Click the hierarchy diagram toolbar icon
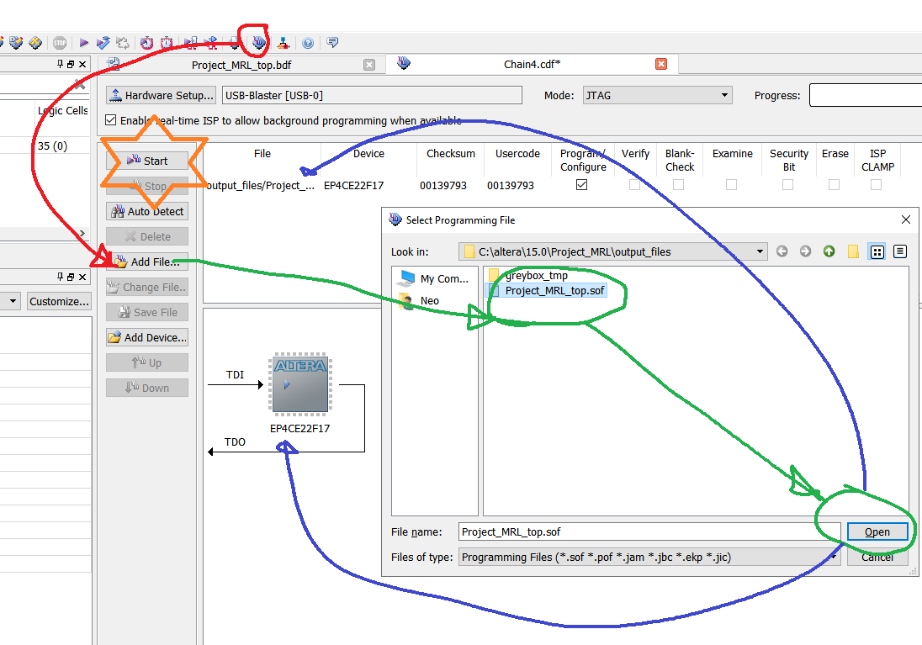The height and width of the screenshot is (645, 922). coord(283,43)
